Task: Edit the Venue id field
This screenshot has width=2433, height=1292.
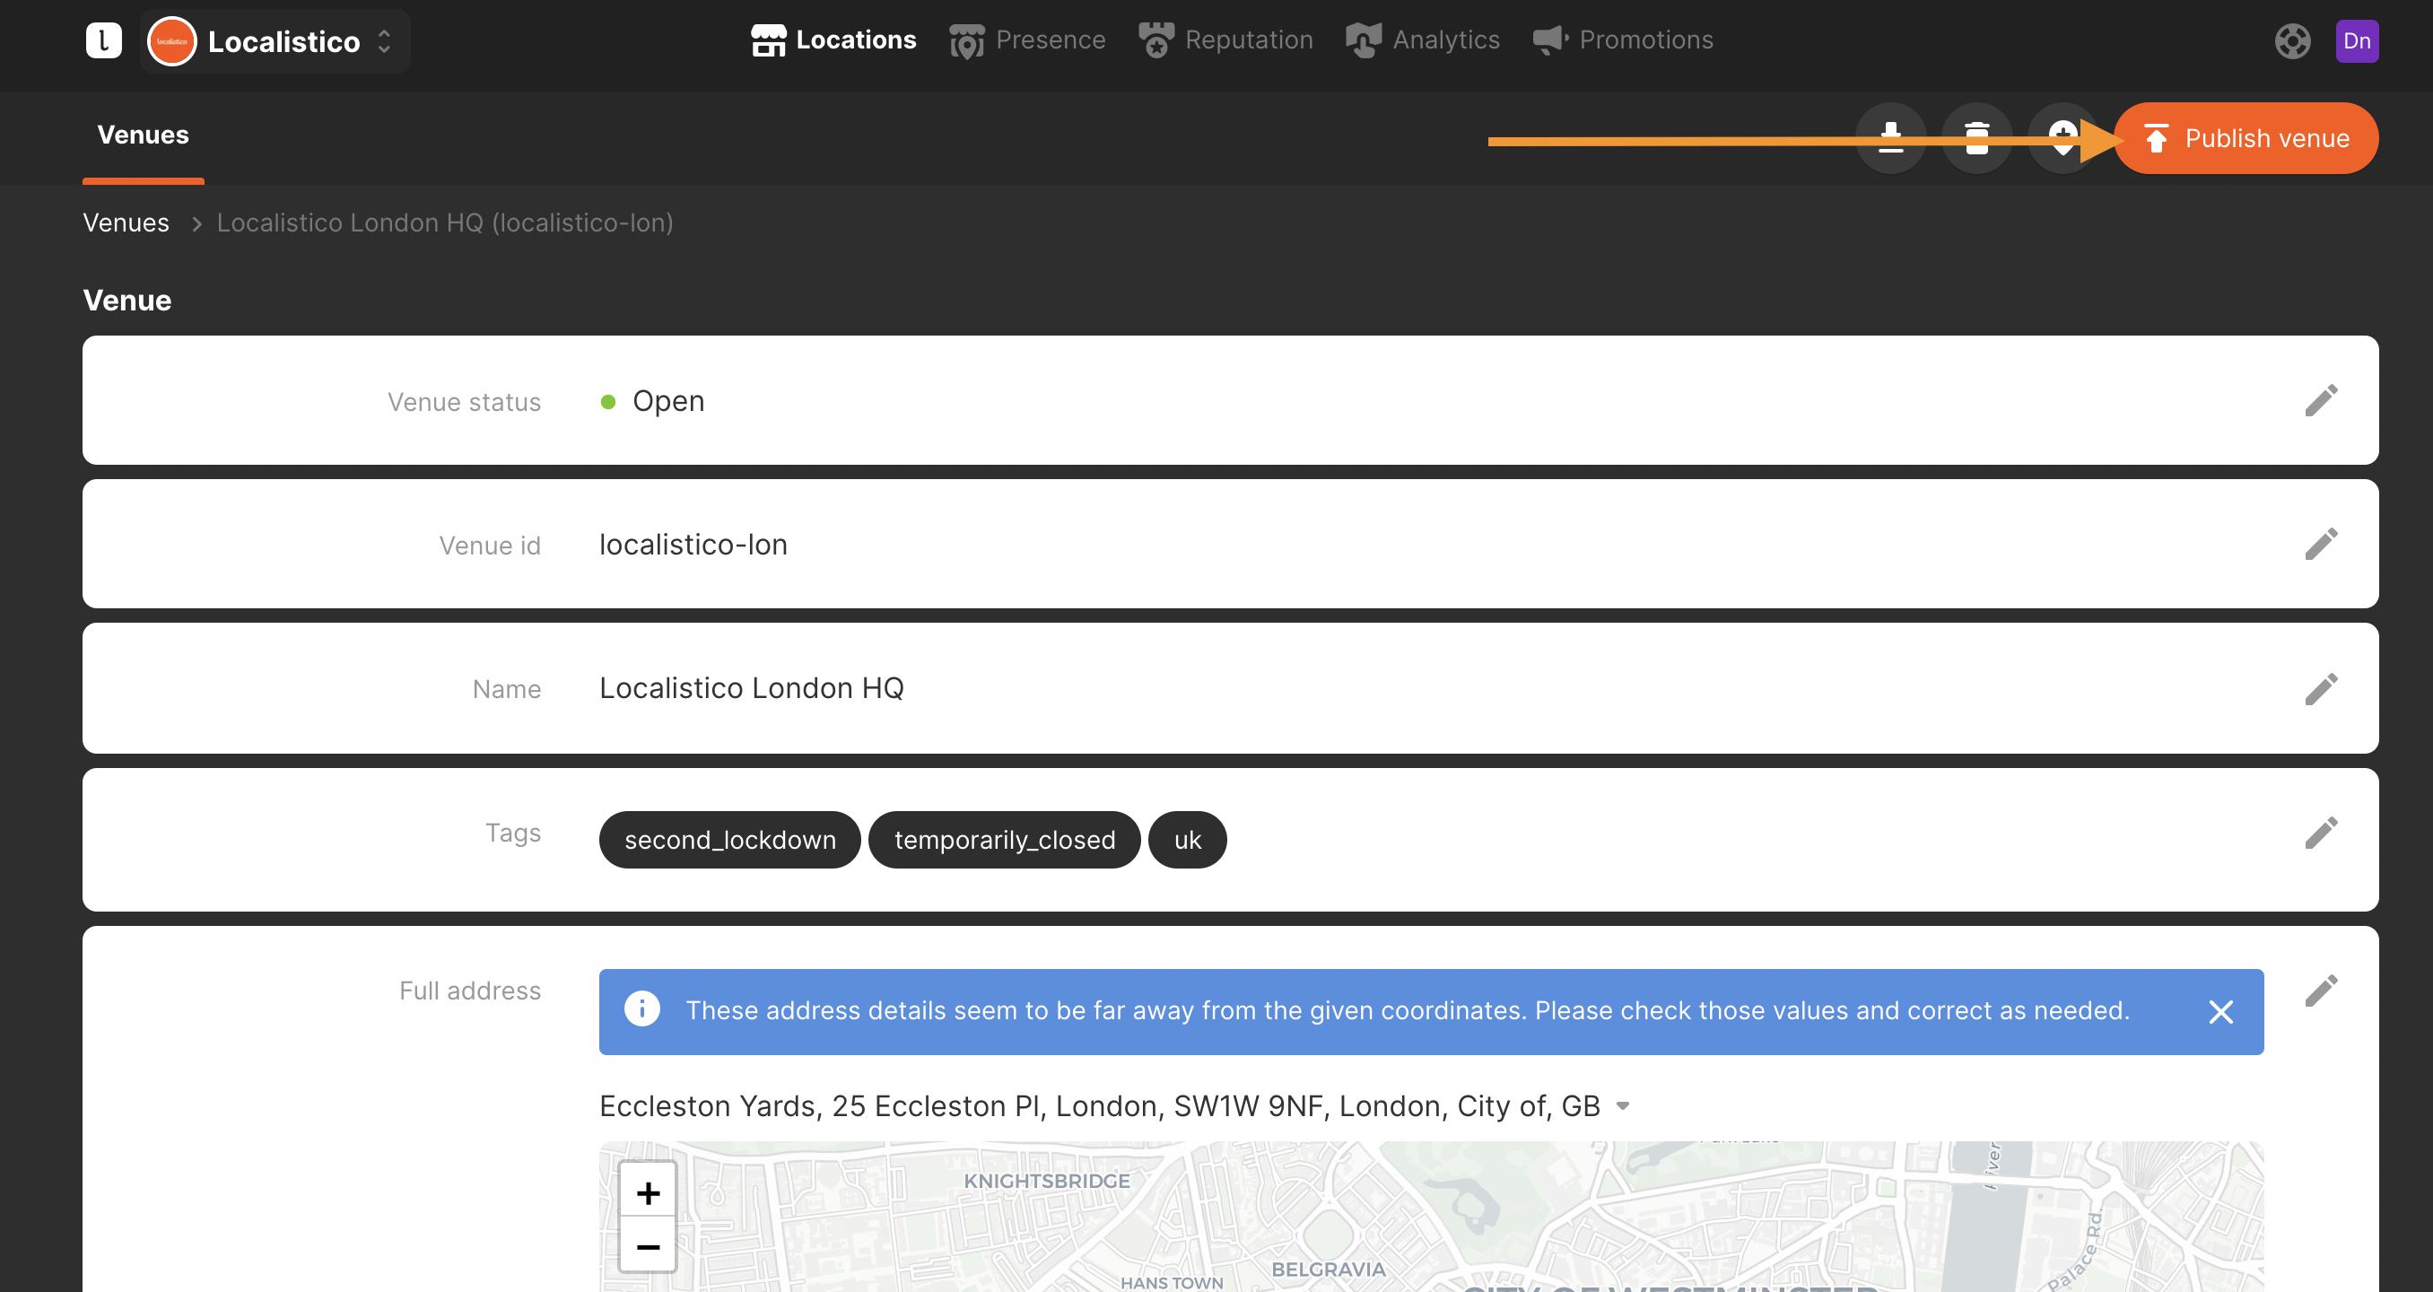Action: click(x=2321, y=544)
